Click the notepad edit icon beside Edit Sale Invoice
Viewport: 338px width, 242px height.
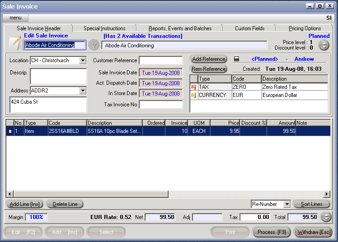click(x=14, y=43)
